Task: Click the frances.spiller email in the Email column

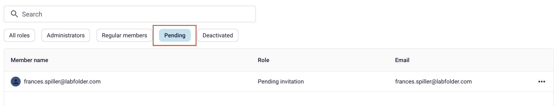Action: click(433, 82)
